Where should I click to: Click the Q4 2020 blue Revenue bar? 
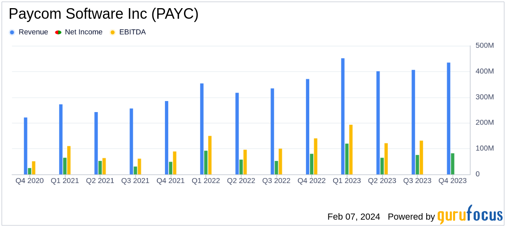pos(26,146)
